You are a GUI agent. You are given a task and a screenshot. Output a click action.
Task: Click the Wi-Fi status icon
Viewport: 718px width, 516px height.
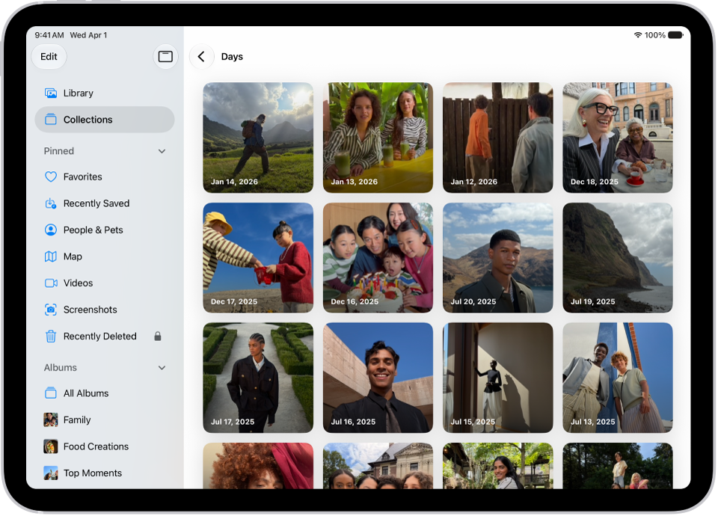point(637,35)
